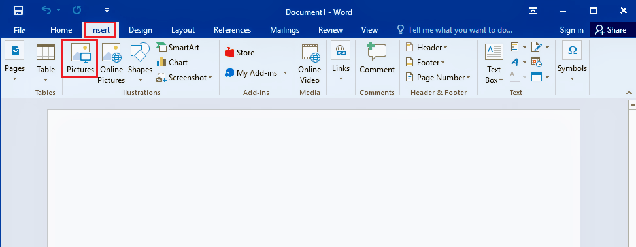The image size is (636, 247).
Task: Open Customize Quick Access Toolbar menu
Action: pyautogui.click(x=107, y=10)
